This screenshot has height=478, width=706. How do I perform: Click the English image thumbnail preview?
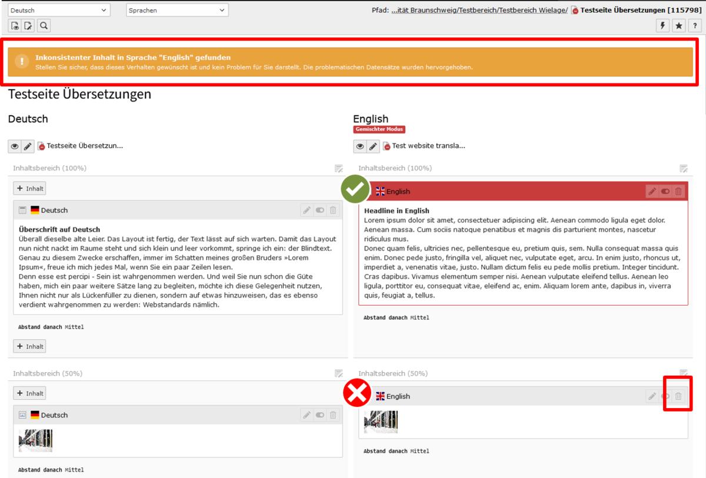381,421
